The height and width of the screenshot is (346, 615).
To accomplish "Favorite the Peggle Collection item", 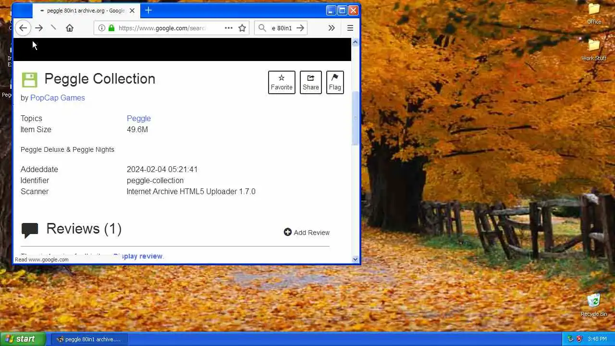I will coord(282,82).
